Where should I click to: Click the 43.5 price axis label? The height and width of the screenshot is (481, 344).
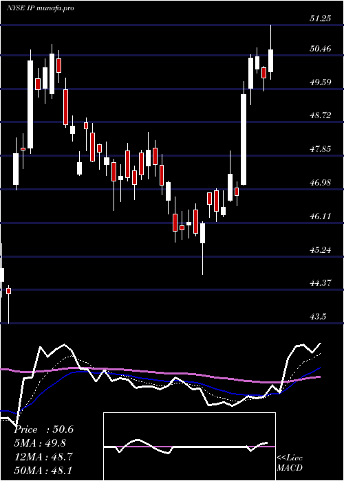(x=318, y=317)
